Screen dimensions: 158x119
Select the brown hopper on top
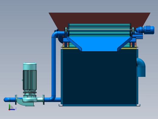99,18
